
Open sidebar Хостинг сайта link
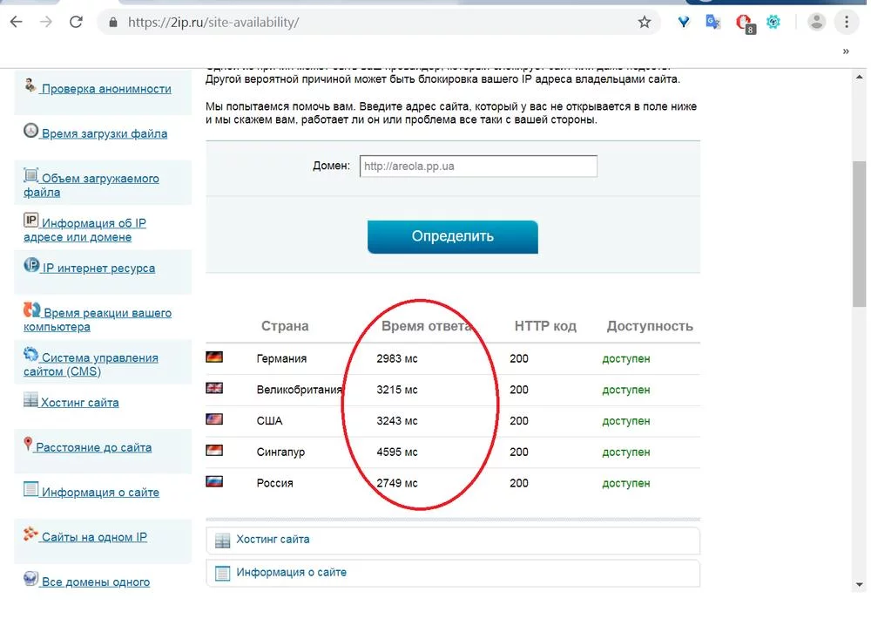point(79,403)
